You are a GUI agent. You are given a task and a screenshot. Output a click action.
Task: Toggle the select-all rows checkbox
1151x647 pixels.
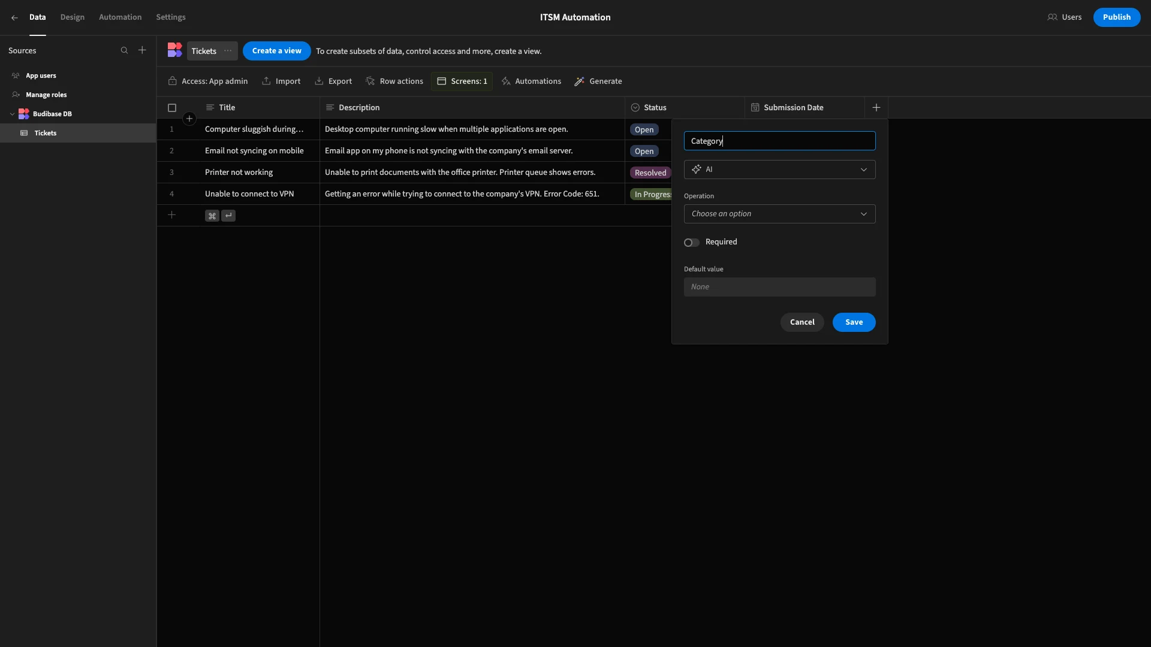tap(172, 108)
